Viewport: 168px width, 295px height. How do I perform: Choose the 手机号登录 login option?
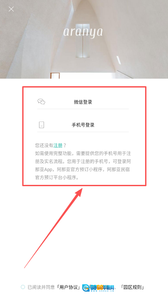coord(83,125)
